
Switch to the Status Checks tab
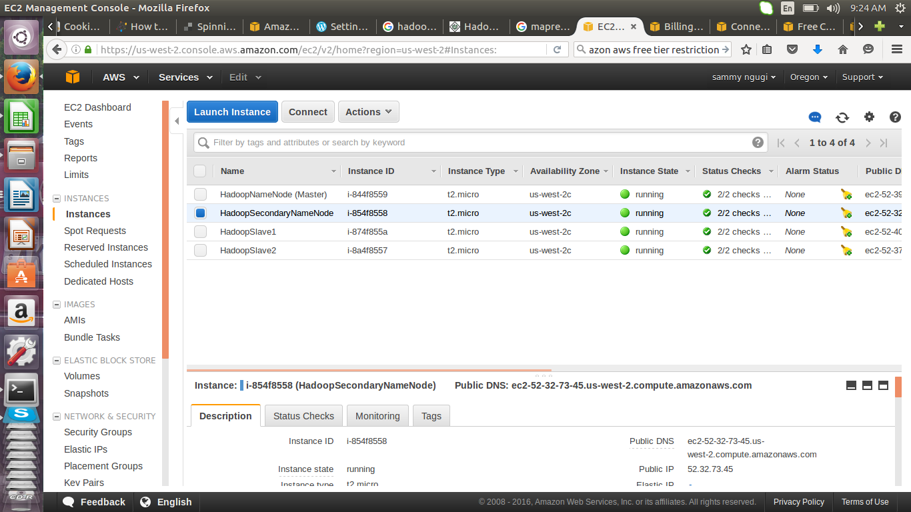pyautogui.click(x=303, y=416)
